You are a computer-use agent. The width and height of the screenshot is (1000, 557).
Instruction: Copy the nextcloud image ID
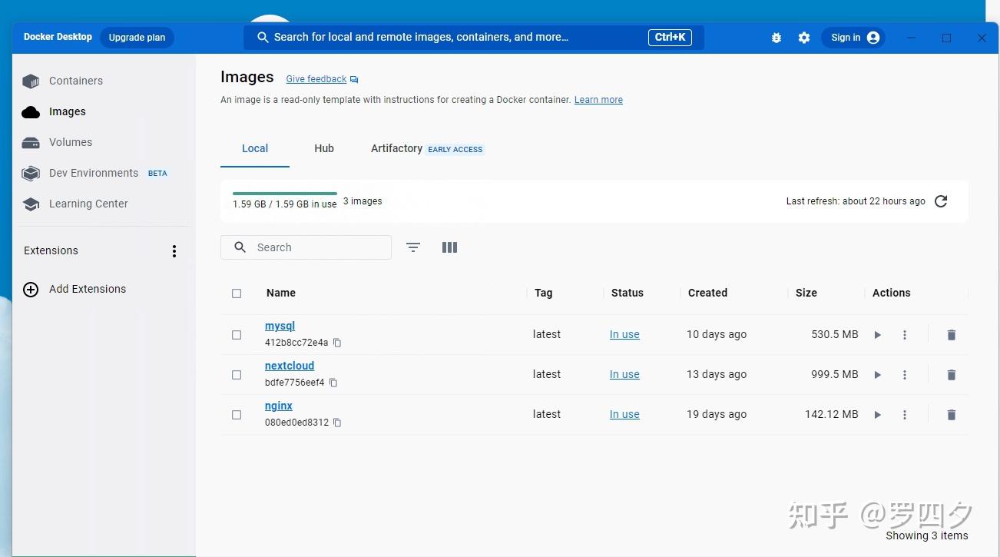(333, 383)
